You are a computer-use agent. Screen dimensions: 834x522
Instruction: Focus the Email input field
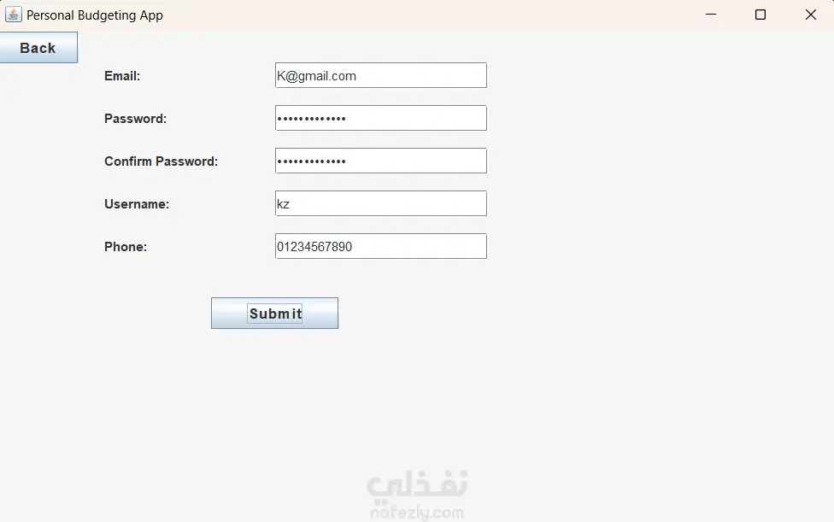point(380,75)
